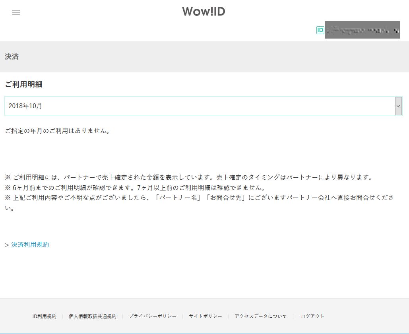Viewport: 409px width, 334px height.
Task: Log out using ログアウト
Action: [x=313, y=316]
